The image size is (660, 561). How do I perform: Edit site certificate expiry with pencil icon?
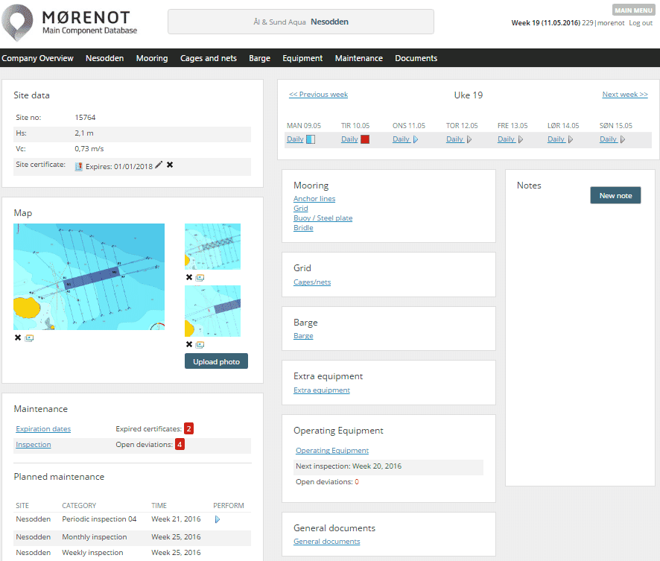pyautogui.click(x=159, y=165)
